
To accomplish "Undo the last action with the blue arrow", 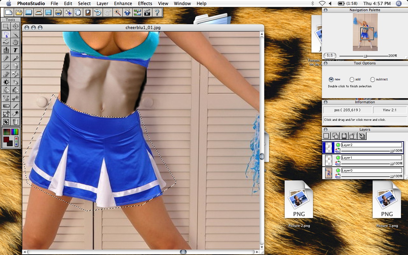I will (x=98, y=12).
